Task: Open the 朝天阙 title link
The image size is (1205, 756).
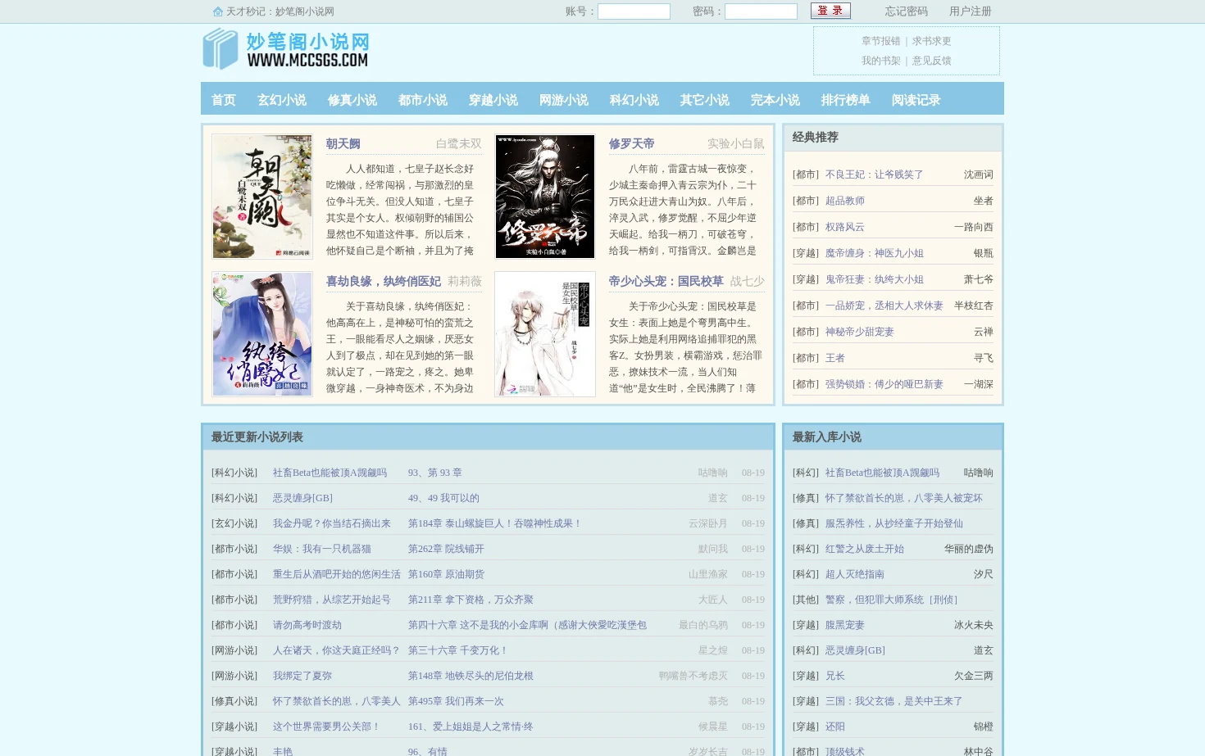Action: [343, 144]
